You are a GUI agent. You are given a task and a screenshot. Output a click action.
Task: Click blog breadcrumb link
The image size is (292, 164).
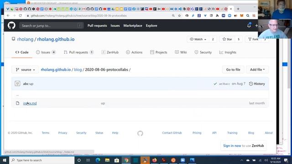78,70
